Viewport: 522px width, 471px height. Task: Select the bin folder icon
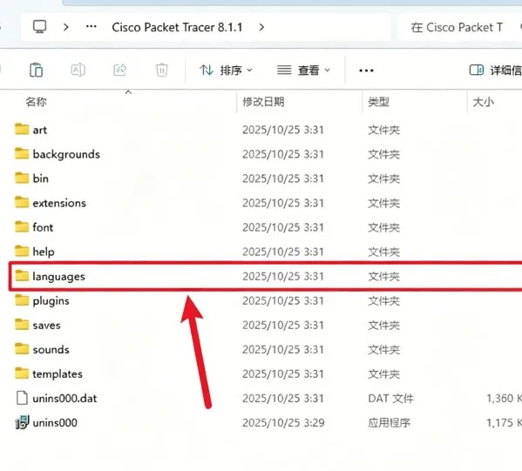[22, 178]
